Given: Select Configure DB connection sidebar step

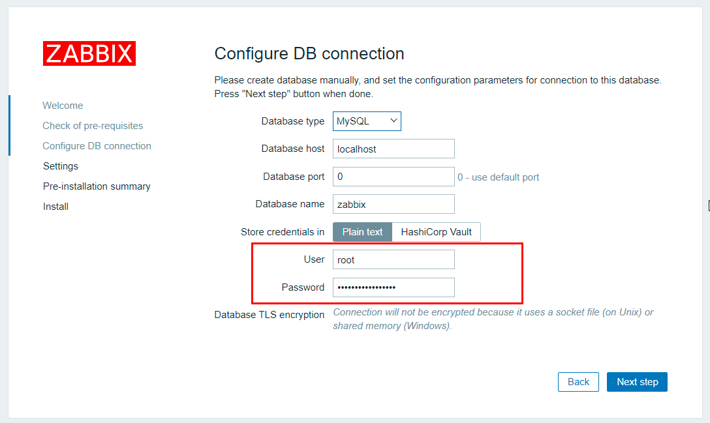Looking at the screenshot, I should 97,146.
